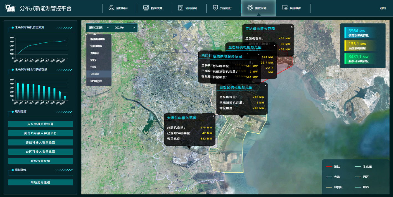Choose 变电站 in the dropdown list
The height and width of the screenshot is (197, 393).
tap(95, 53)
